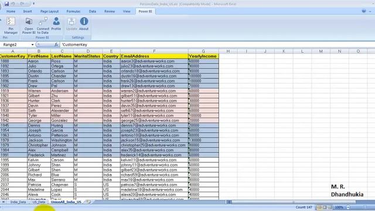Save workbook via quick access toolbar
Image resolution: width=375 pixels, height=211 pixels.
pyautogui.click(x=6, y=4)
